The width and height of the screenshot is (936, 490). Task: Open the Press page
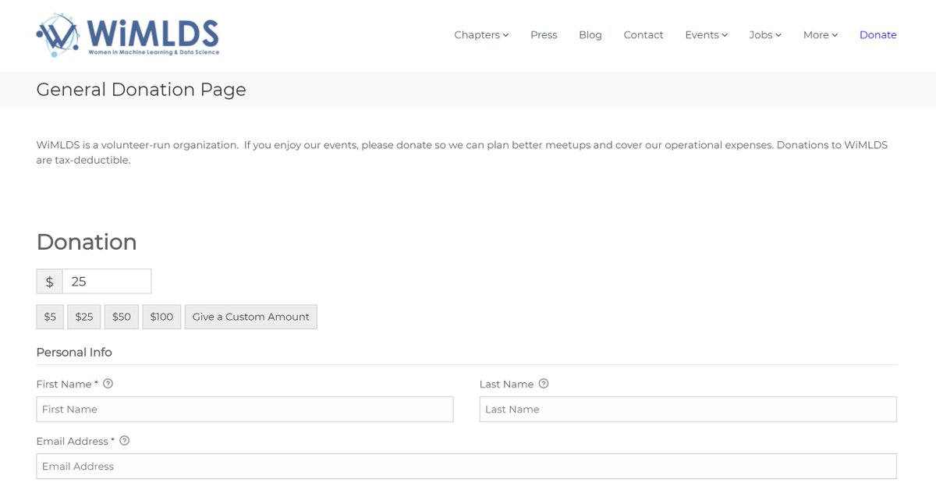pyautogui.click(x=544, y=35)
